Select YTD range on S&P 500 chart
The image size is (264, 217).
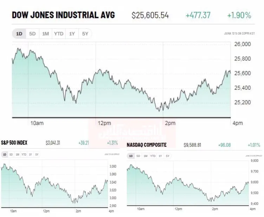tap(24, 155)
